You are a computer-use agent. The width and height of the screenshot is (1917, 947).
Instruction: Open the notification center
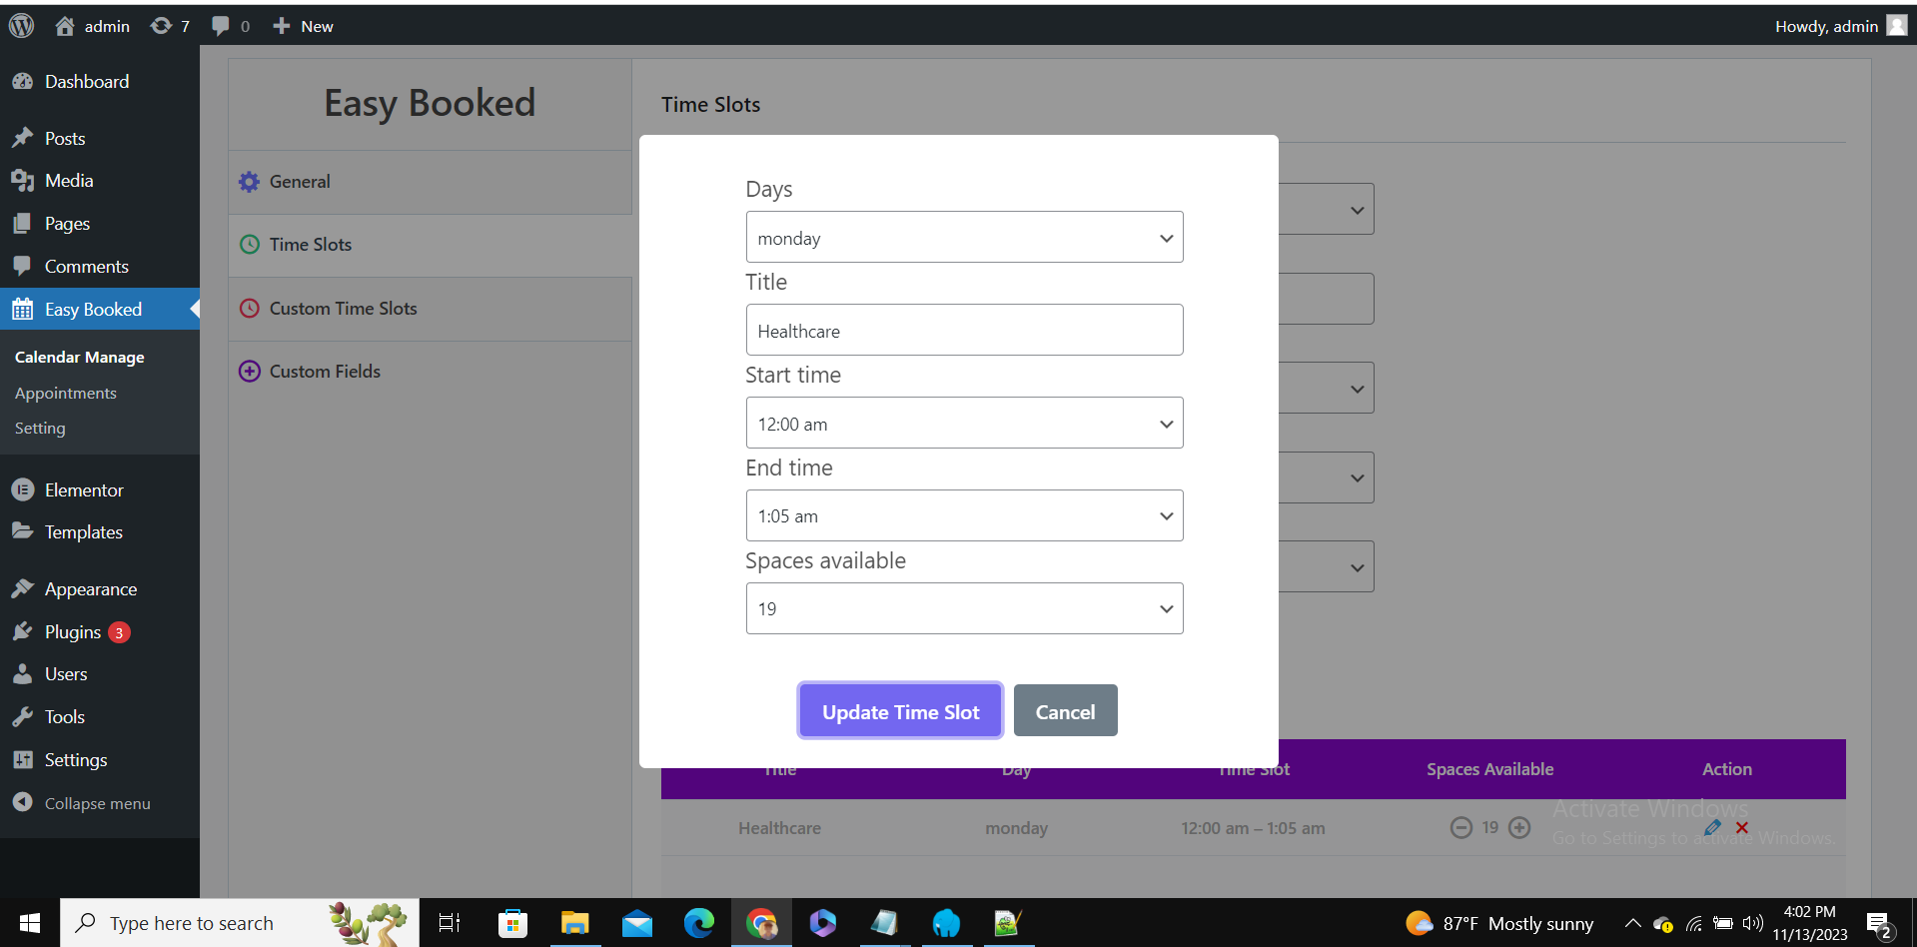(1879, 925)
